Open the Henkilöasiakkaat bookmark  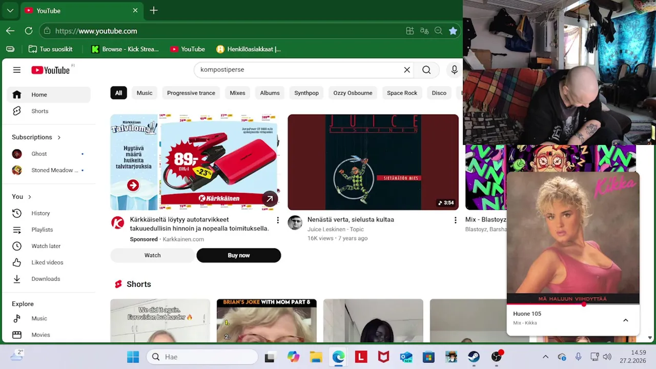[x=249, y=49]
